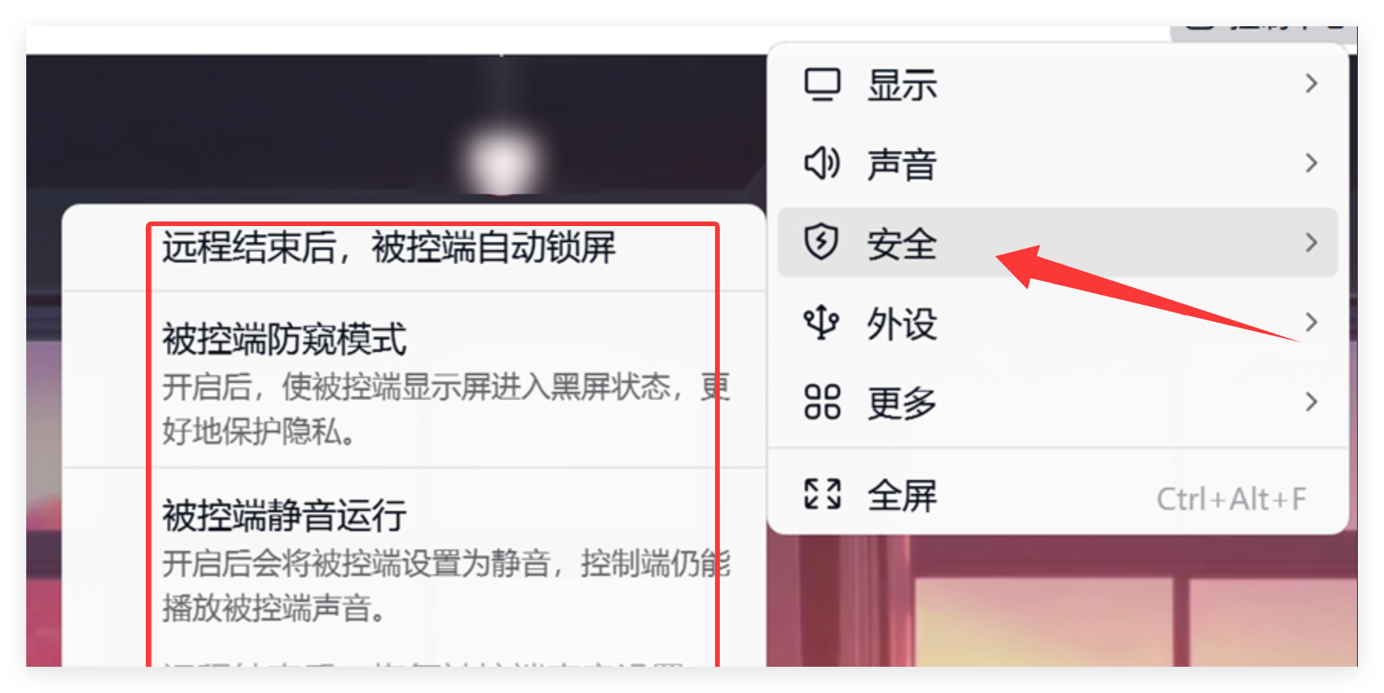The width and height of the screenshot is (1384, 693).
Task: Select the 外设 menu label
Action: click(902, 323)
